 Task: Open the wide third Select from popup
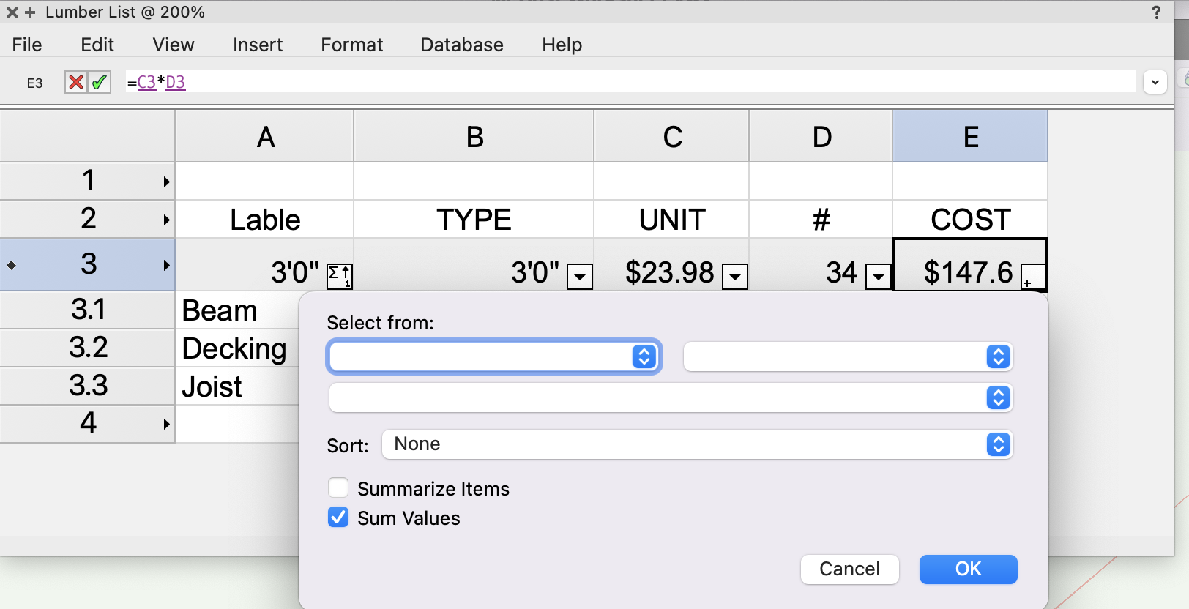[x=671, y=397]
